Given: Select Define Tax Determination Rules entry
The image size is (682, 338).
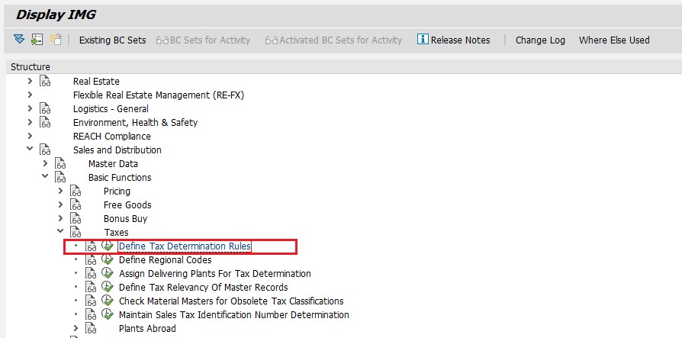Looking at the screenshot, I should coord(185,246).
